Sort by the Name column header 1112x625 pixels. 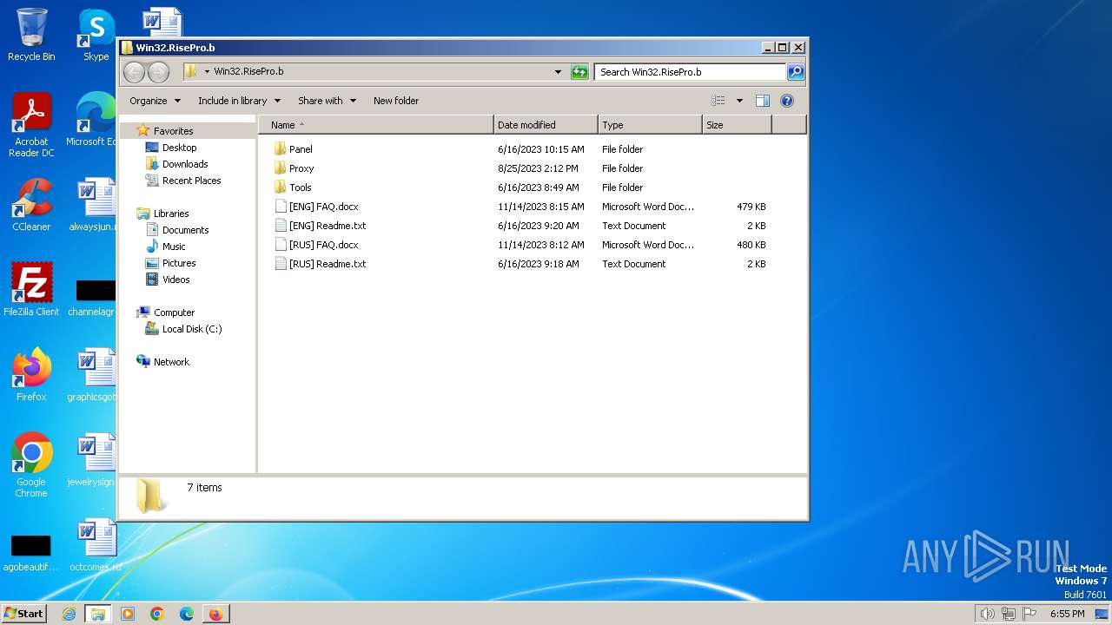tap(375, 125)
